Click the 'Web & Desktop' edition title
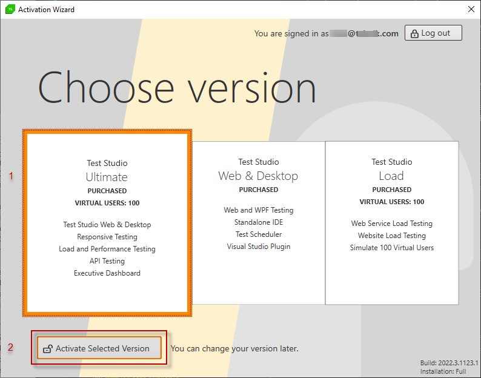This screenshot has width=481, height=378. (x=258, y=176)
